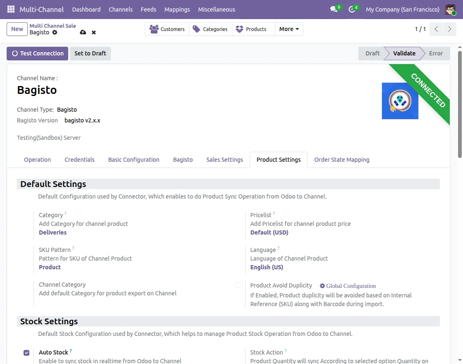Open the conversations chat icon with badge 6

point(334,9)
